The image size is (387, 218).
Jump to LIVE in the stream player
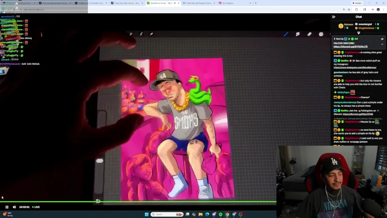(x=36, y=207)
